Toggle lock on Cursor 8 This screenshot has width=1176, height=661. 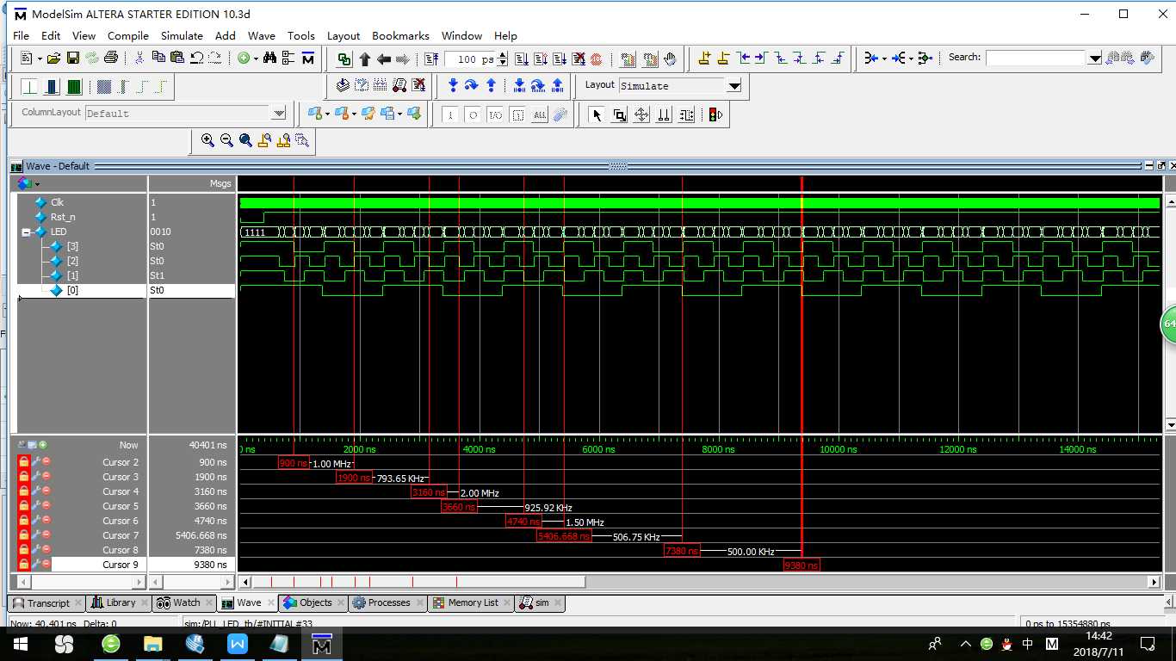tap(23, 550)
